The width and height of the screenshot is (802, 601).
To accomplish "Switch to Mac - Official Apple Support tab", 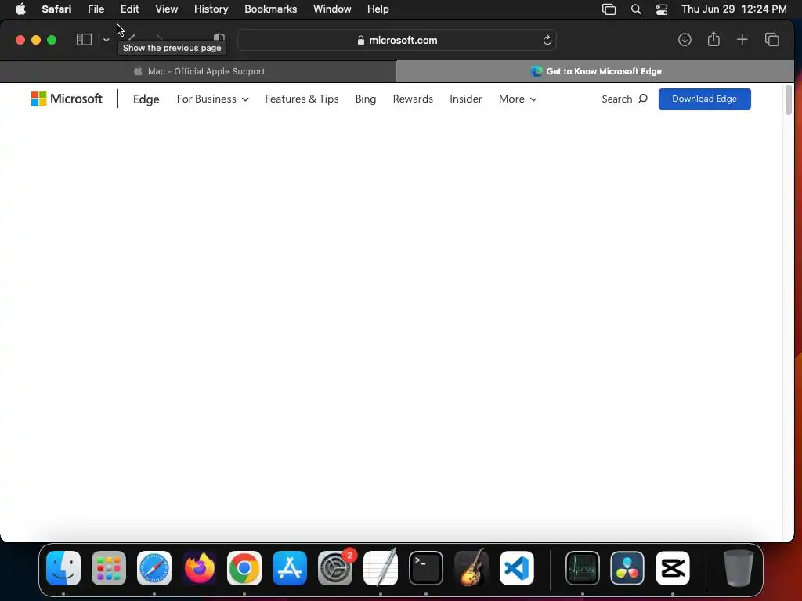I will coord(198,71).
